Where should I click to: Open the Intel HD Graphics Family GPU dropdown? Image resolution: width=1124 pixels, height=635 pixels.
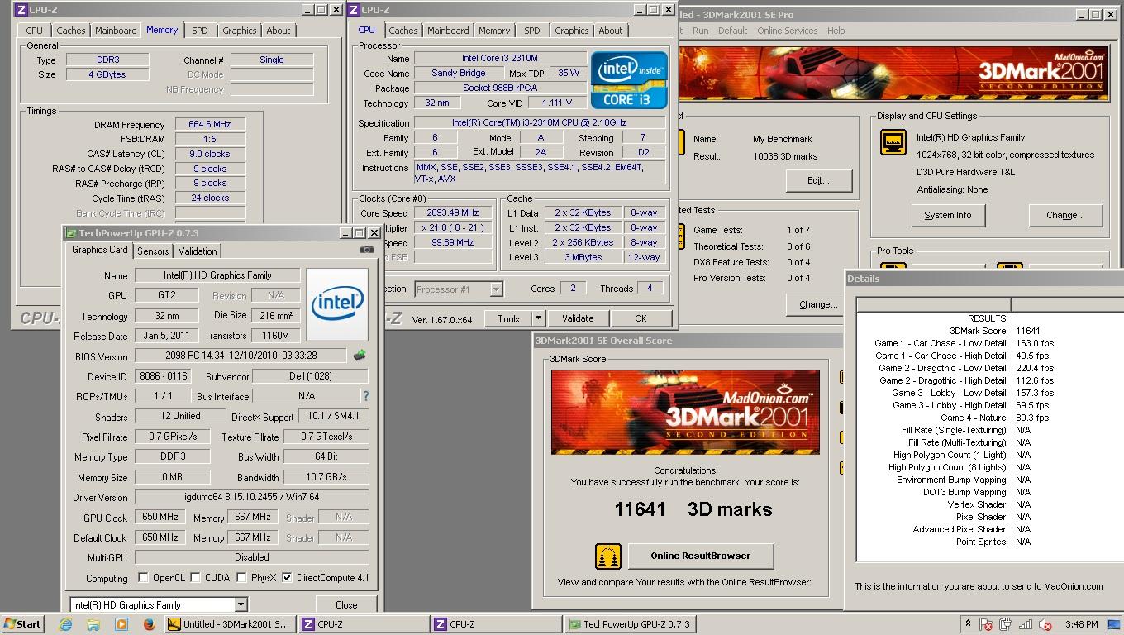click(241, 604)
